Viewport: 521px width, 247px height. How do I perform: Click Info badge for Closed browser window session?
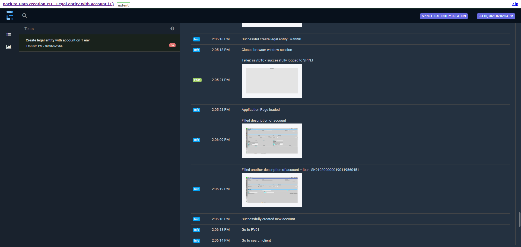[196, 50]
